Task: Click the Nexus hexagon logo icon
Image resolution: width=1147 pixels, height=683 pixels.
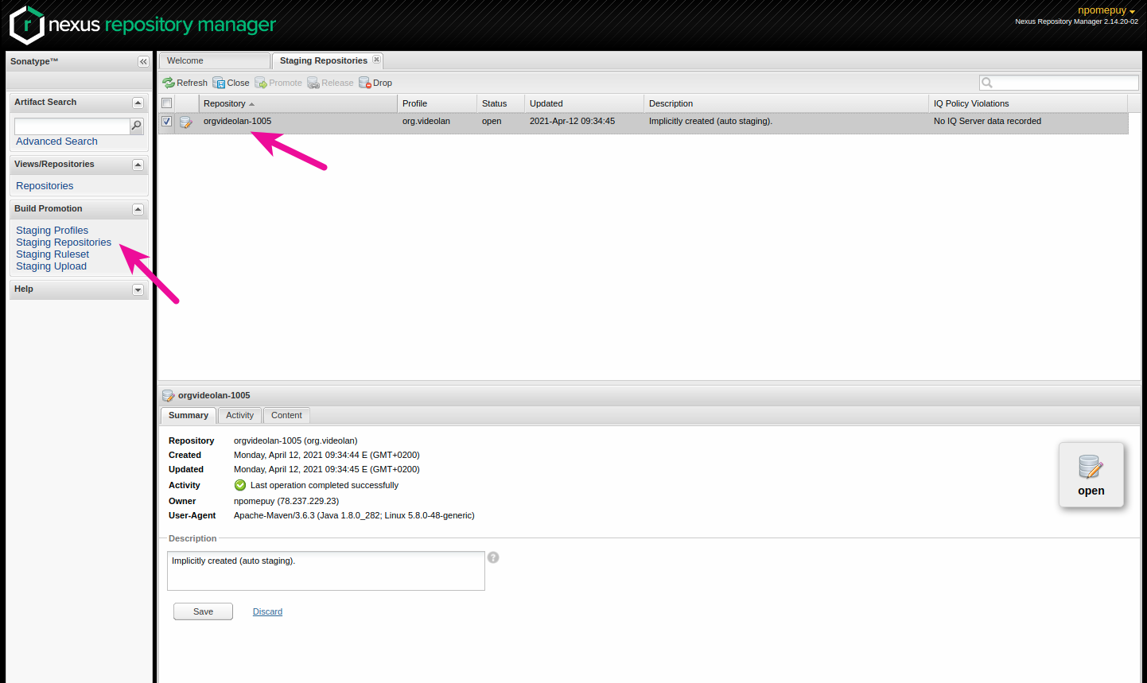Action: [26, 25]
